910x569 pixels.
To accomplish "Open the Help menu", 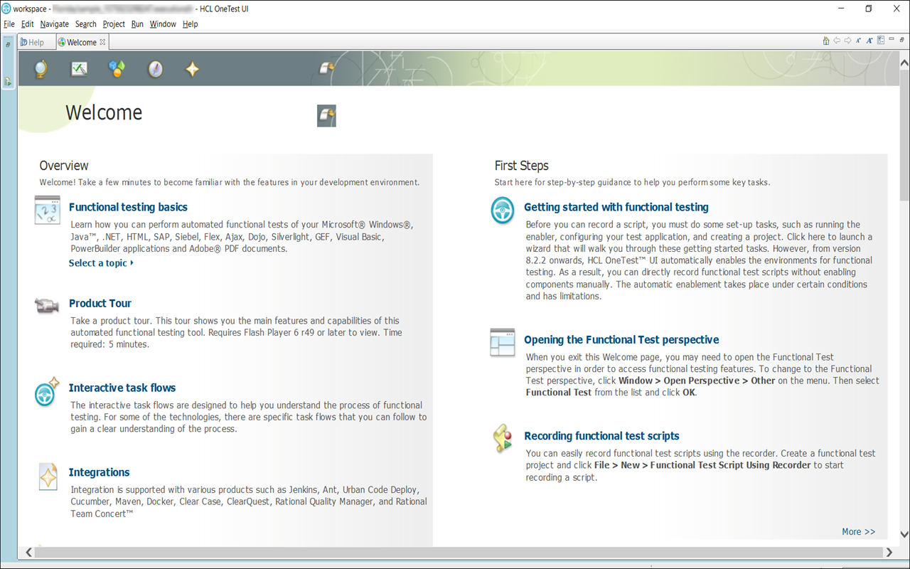I will click(x=190, y=24).
